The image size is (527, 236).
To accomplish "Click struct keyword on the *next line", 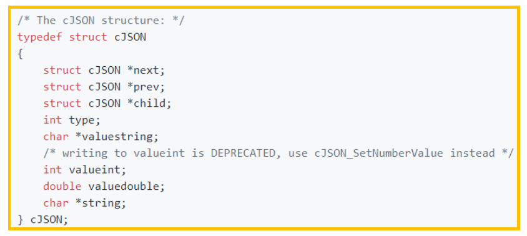I will 62,70.
